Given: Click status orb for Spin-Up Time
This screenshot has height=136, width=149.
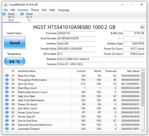Looking at the screenshot, I should click(7, 84).
